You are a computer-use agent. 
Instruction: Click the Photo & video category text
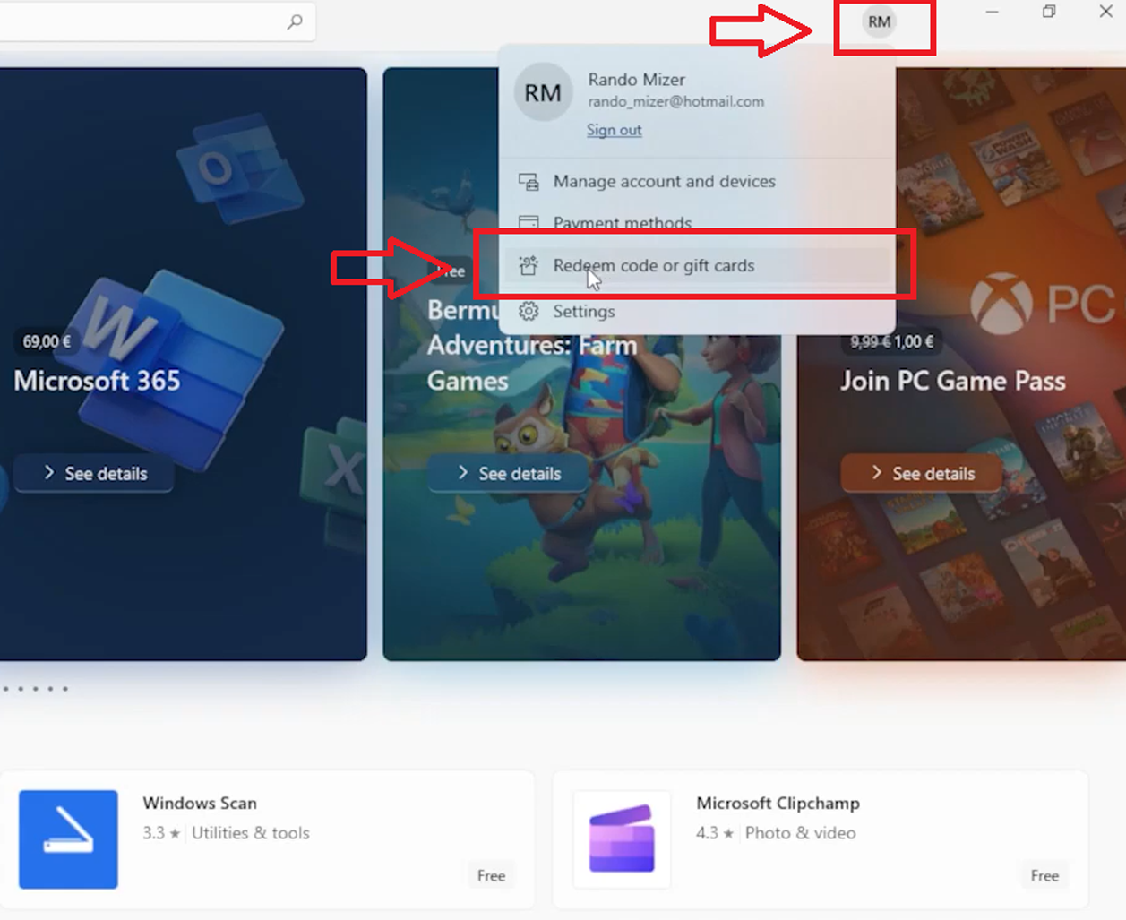[800, 833]
